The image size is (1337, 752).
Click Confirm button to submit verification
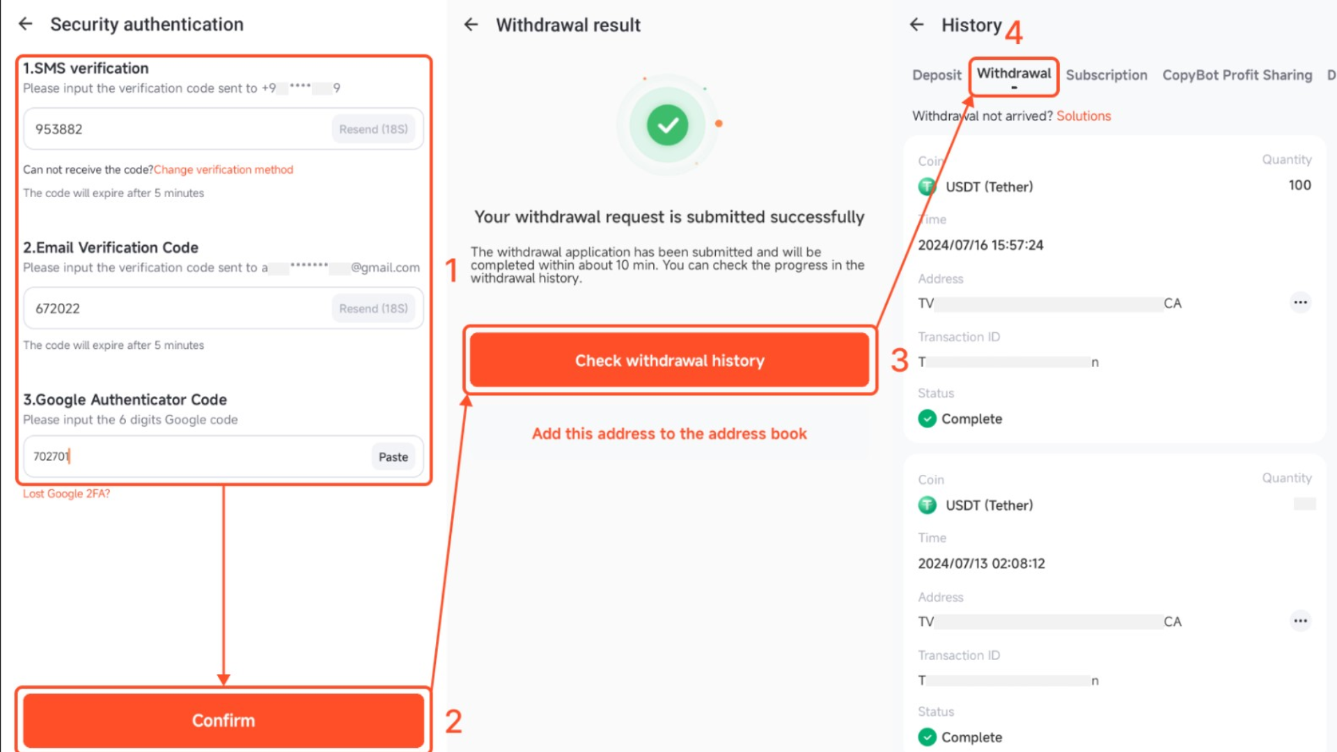pyautogui.click(x=223, y=721)
